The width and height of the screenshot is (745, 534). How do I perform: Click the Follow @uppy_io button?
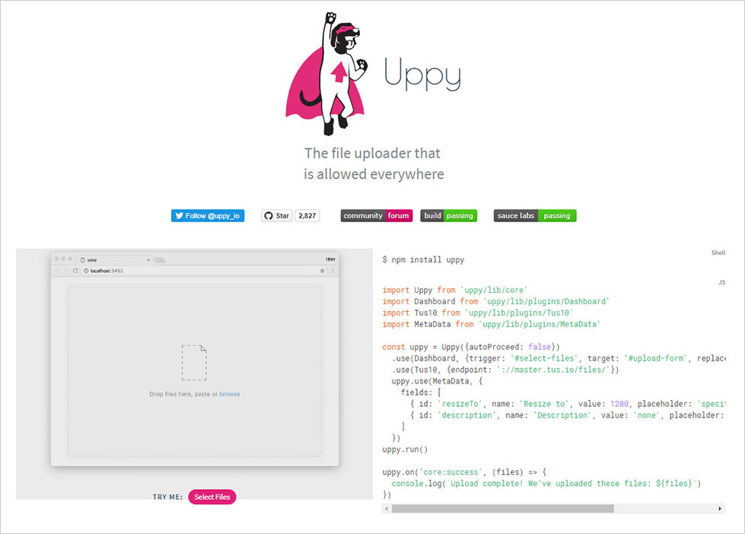tap(207, 215)
